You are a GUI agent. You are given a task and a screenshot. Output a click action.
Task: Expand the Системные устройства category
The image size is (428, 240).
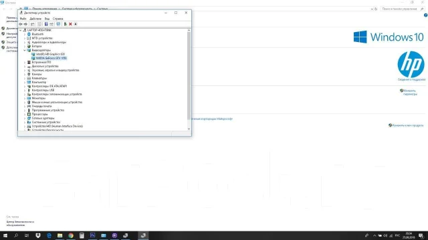pyautogui.click(x=25, y=122)
